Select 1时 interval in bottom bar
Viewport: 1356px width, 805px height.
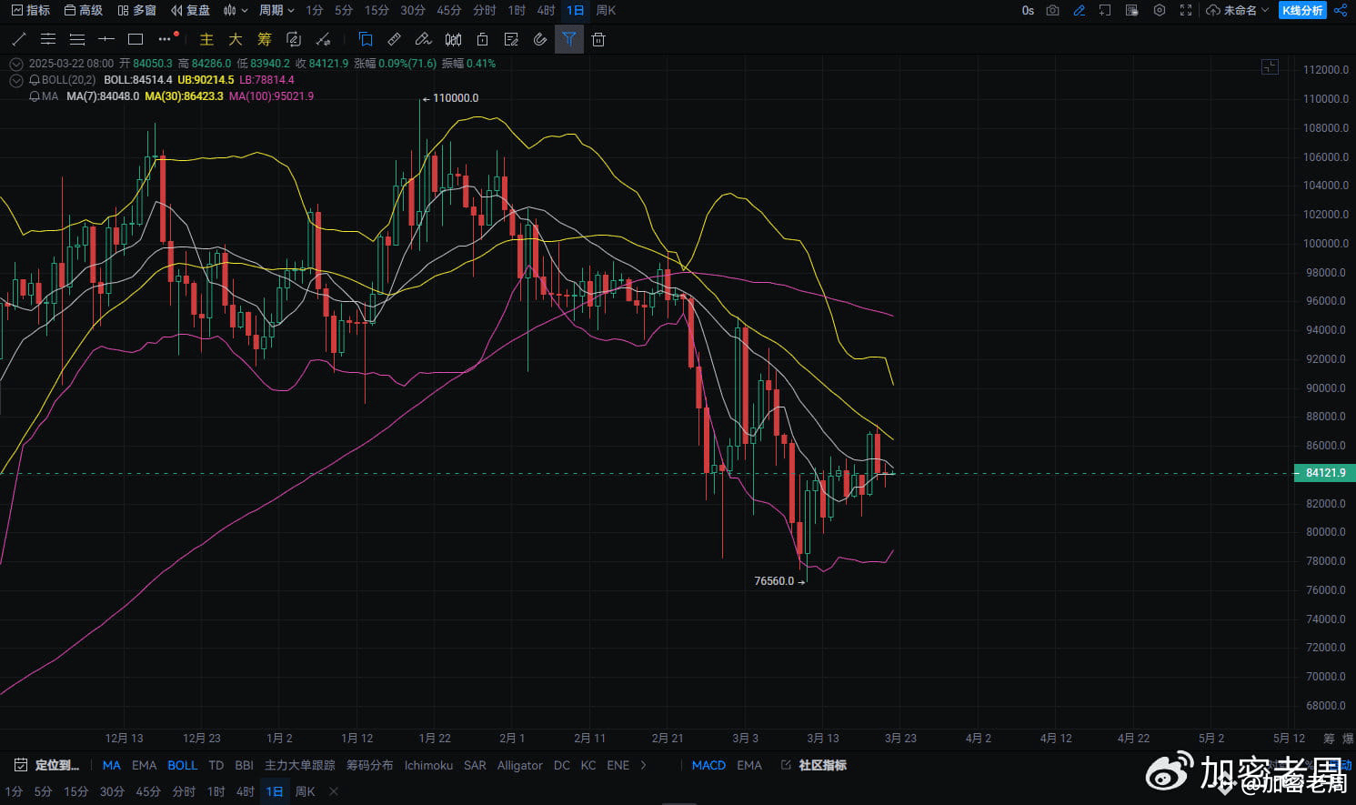pyautogui.click(x=216, y=791)
